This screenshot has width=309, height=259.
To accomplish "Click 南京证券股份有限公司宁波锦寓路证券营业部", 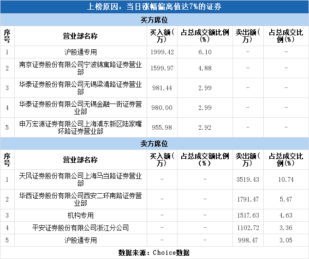I will pos(81,68).
